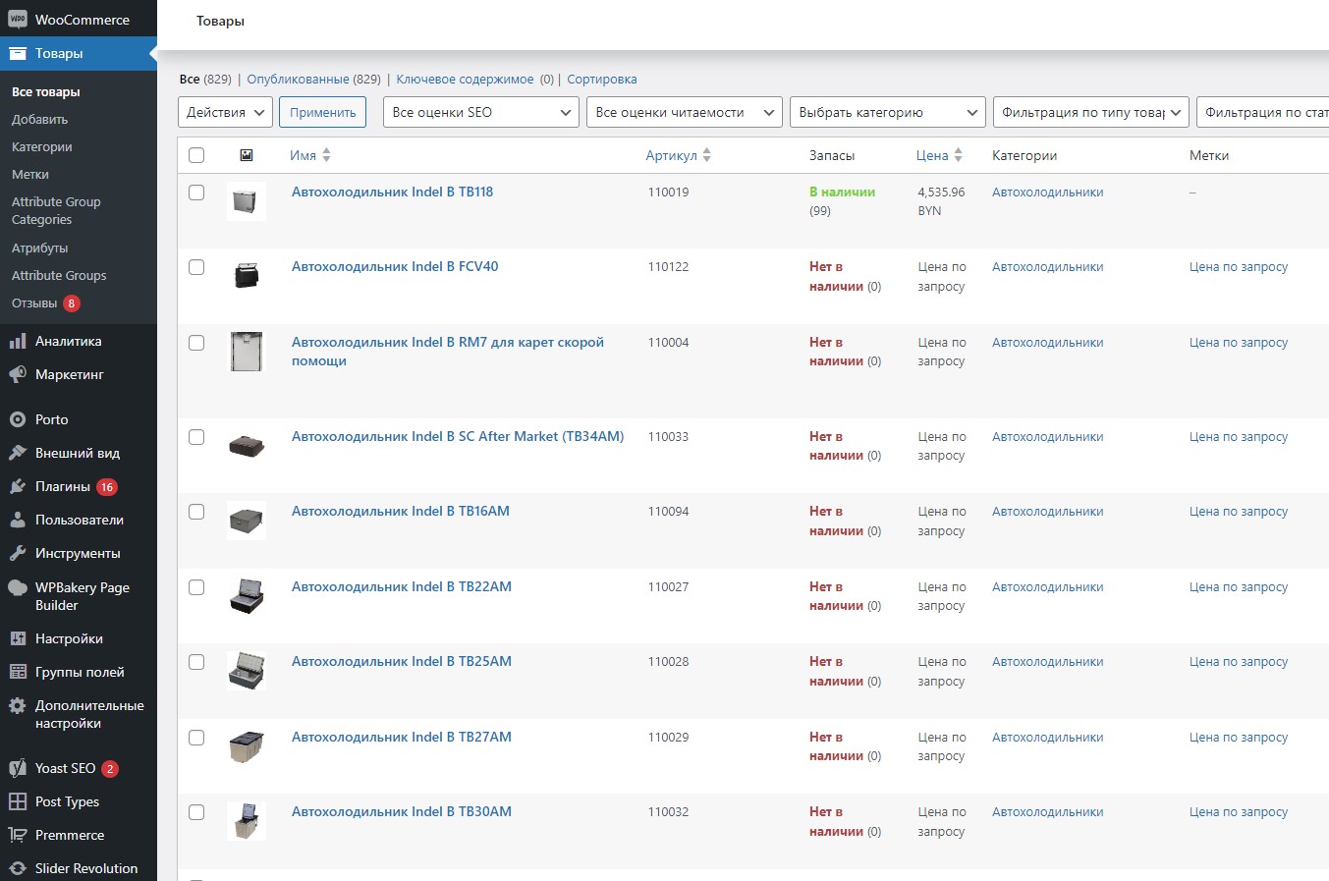This screenshot has height=881, width=1329.
Task: Click the red 8 reviews badge
Action: point(72,303)
